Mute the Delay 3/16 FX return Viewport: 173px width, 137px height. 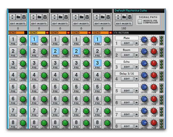[137, 79]
